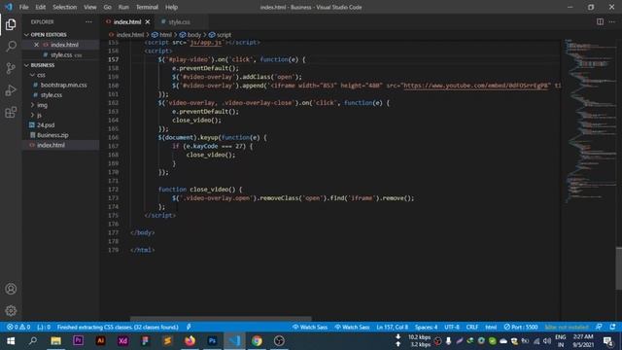This screenshot has width=622, height=350.
Task: Open the Extensions view
Action: [11, 113]
